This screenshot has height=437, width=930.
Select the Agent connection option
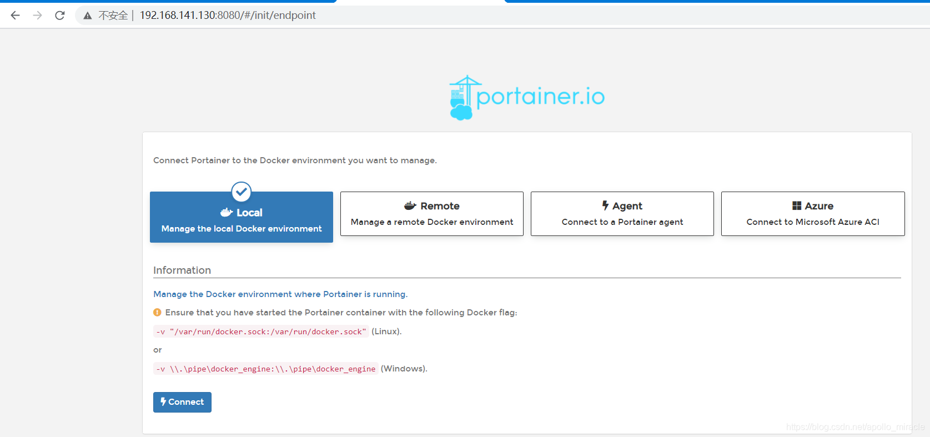(x=622, y=214)
